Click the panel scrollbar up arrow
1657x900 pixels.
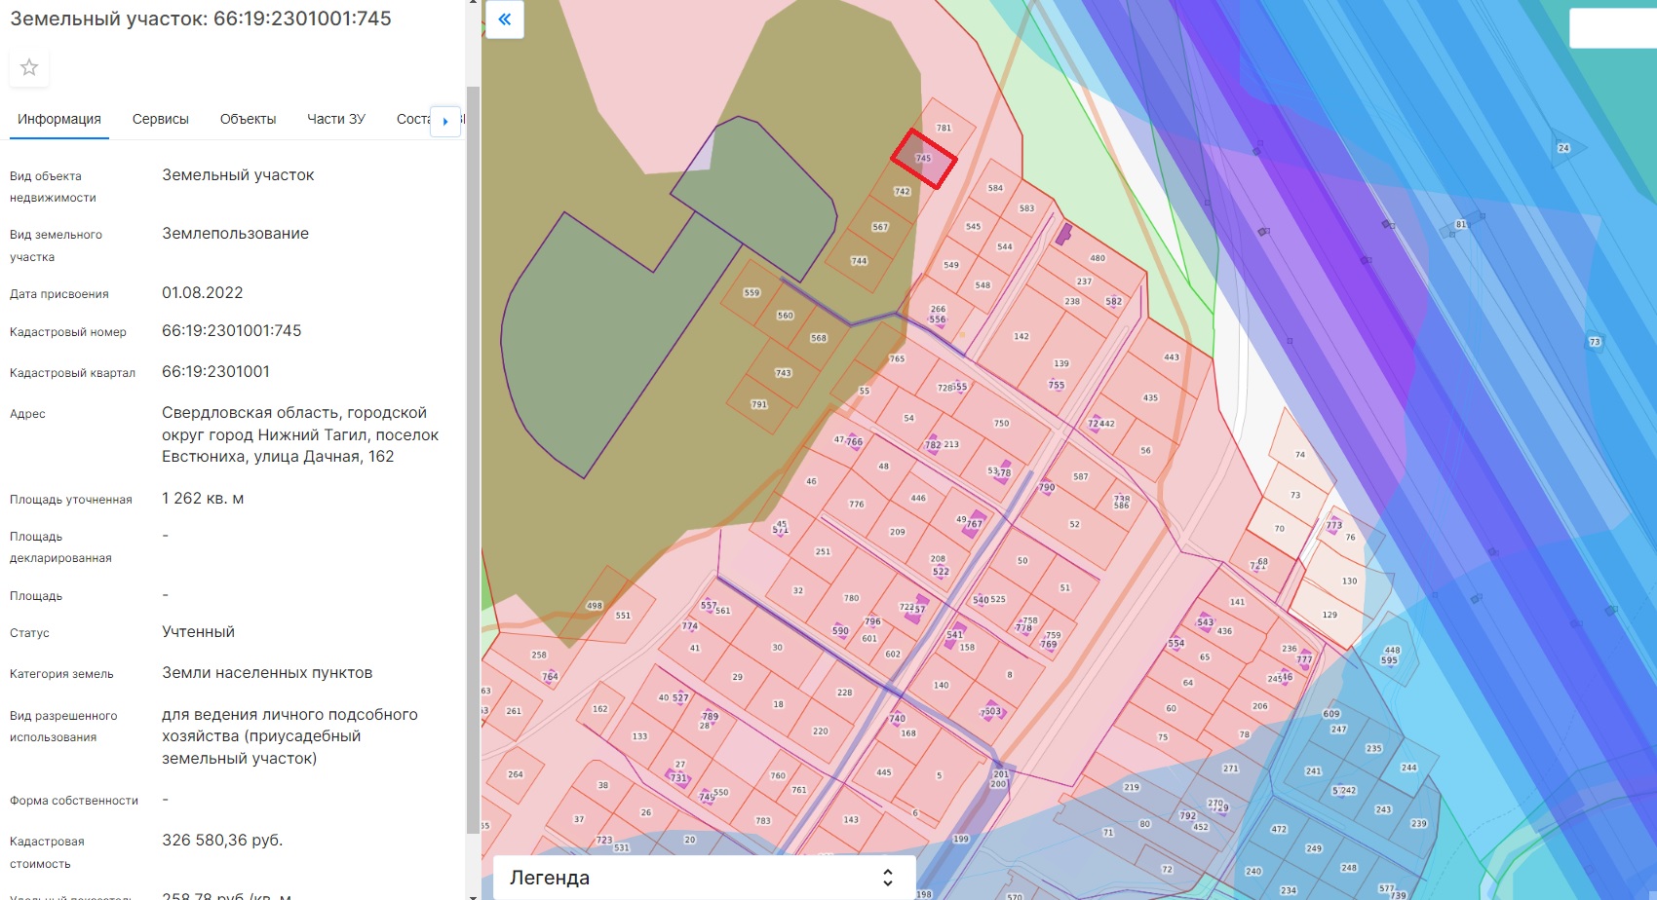tap(473, 4)
